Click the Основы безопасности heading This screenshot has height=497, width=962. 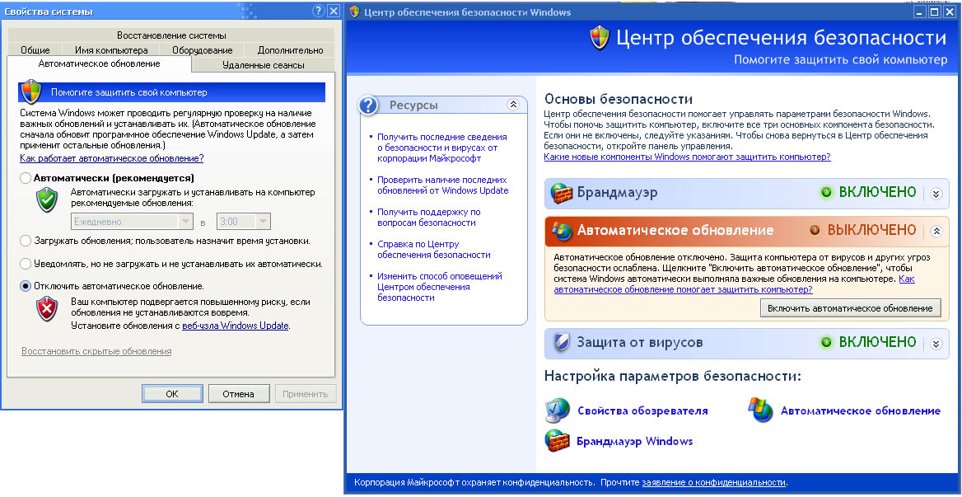[x=619, y=99]
